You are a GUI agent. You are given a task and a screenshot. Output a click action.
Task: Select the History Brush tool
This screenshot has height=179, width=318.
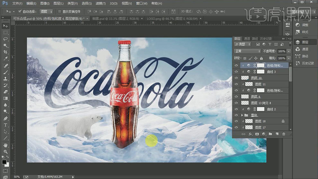(5, 85)
